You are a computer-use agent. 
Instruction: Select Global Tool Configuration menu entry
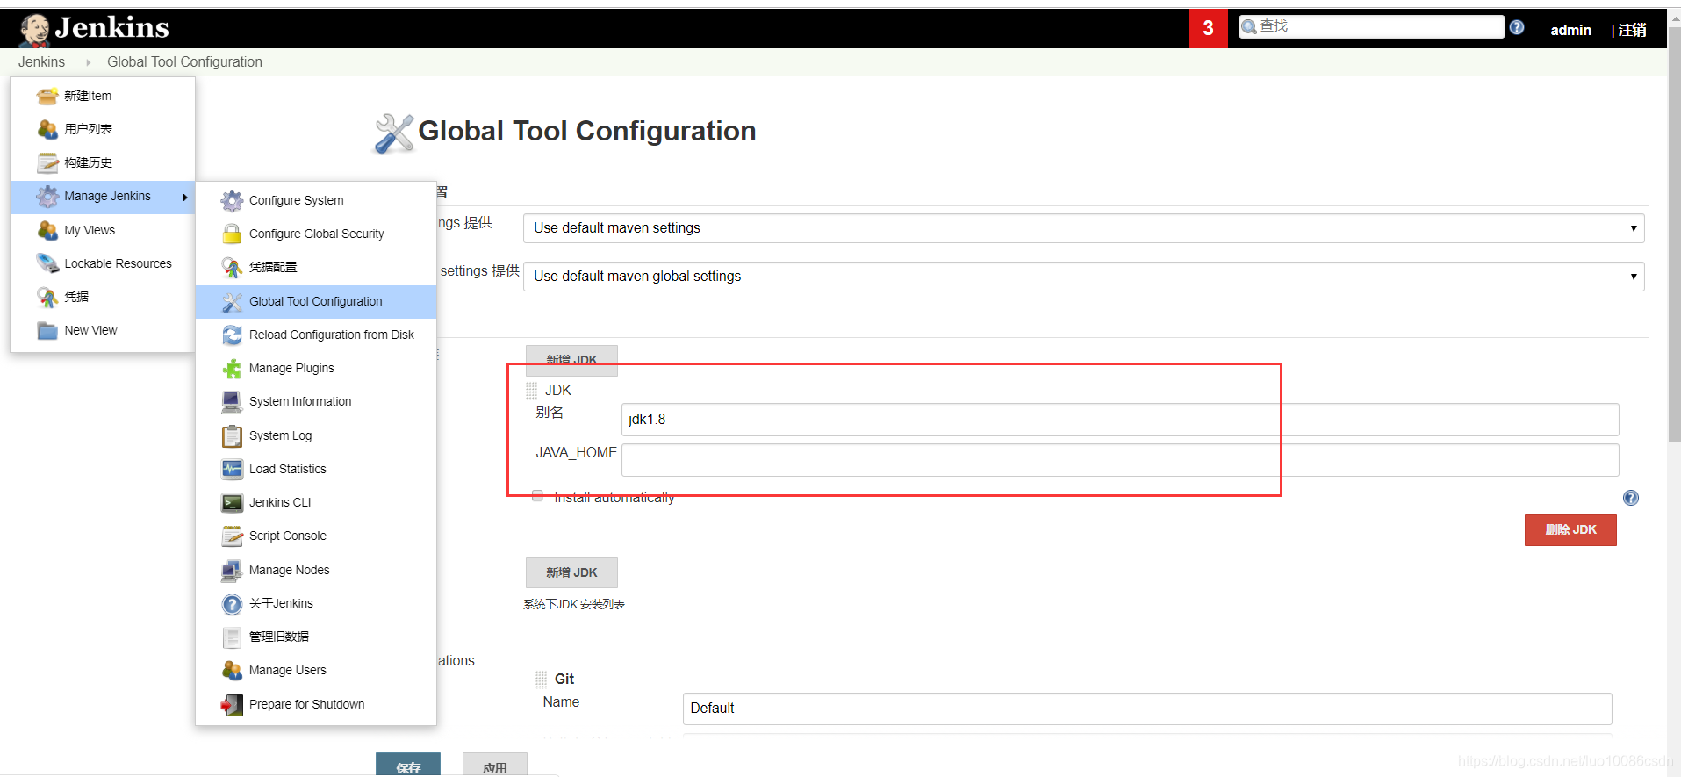tap(316, 301)
